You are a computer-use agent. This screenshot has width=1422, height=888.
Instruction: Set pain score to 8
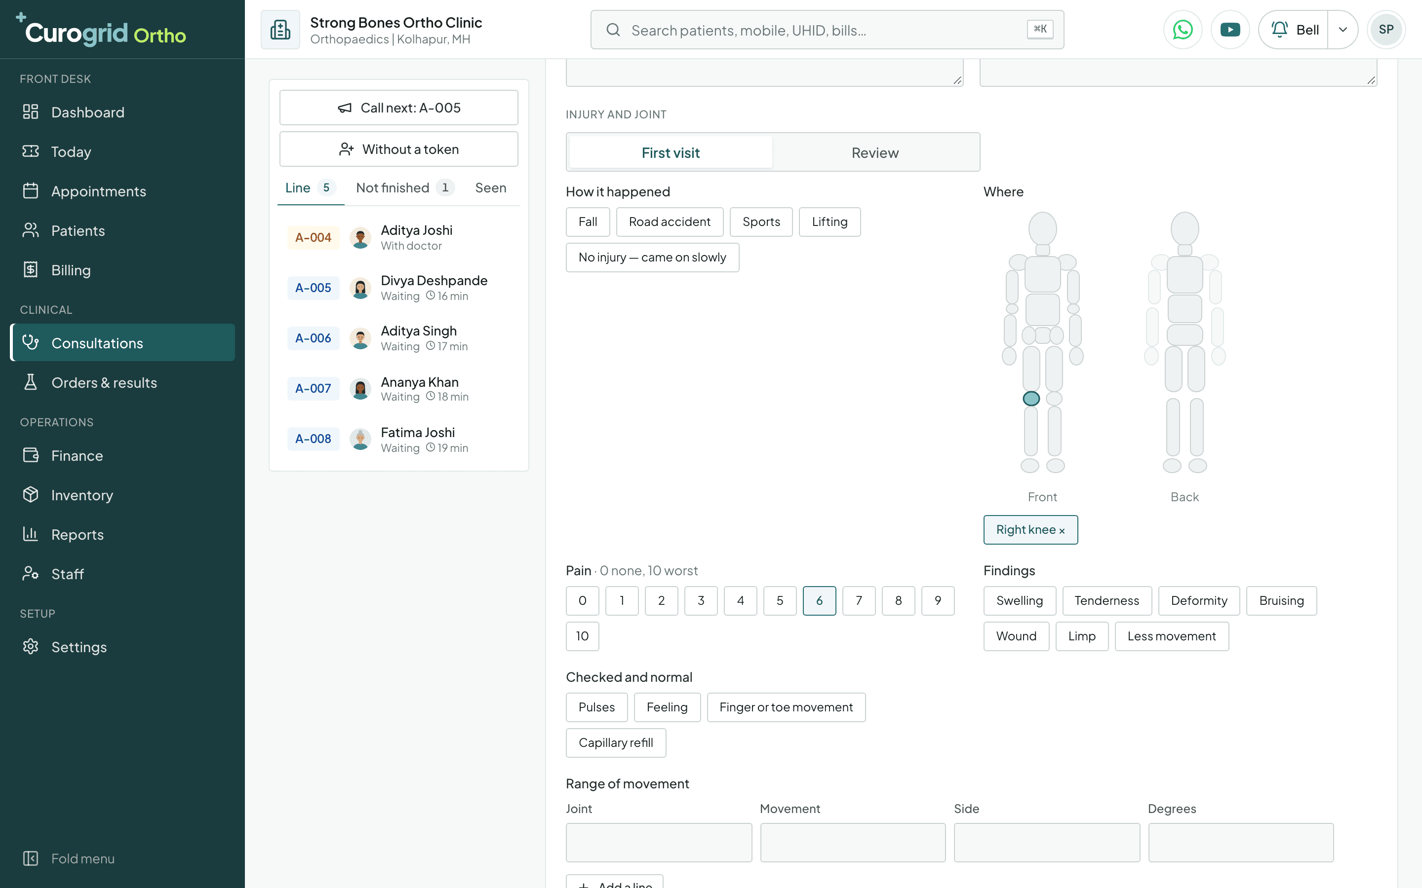pos(898,600)
